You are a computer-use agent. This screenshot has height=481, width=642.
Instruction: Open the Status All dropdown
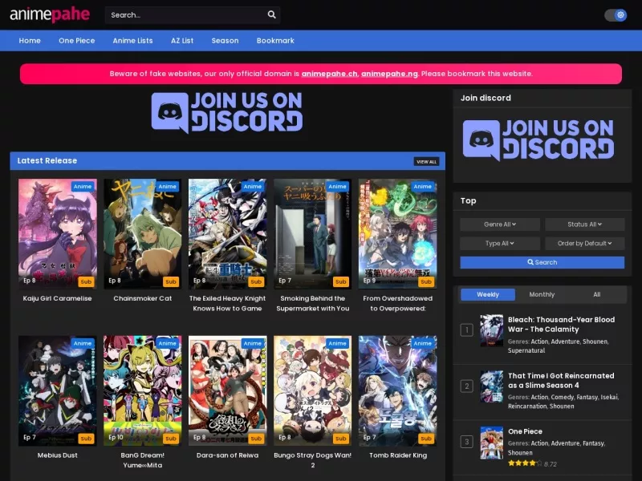[584, 224]
